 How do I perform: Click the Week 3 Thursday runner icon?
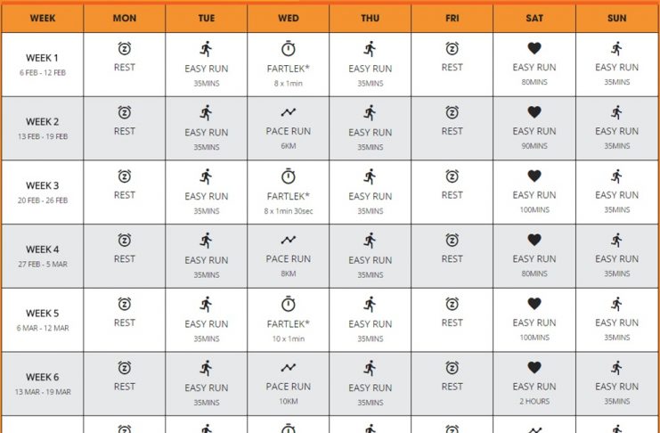370,176
